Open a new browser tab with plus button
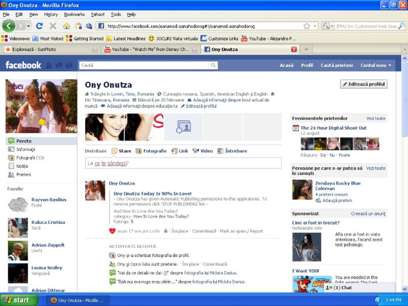This screenshot has width=408, height=306. click(307, 50)
